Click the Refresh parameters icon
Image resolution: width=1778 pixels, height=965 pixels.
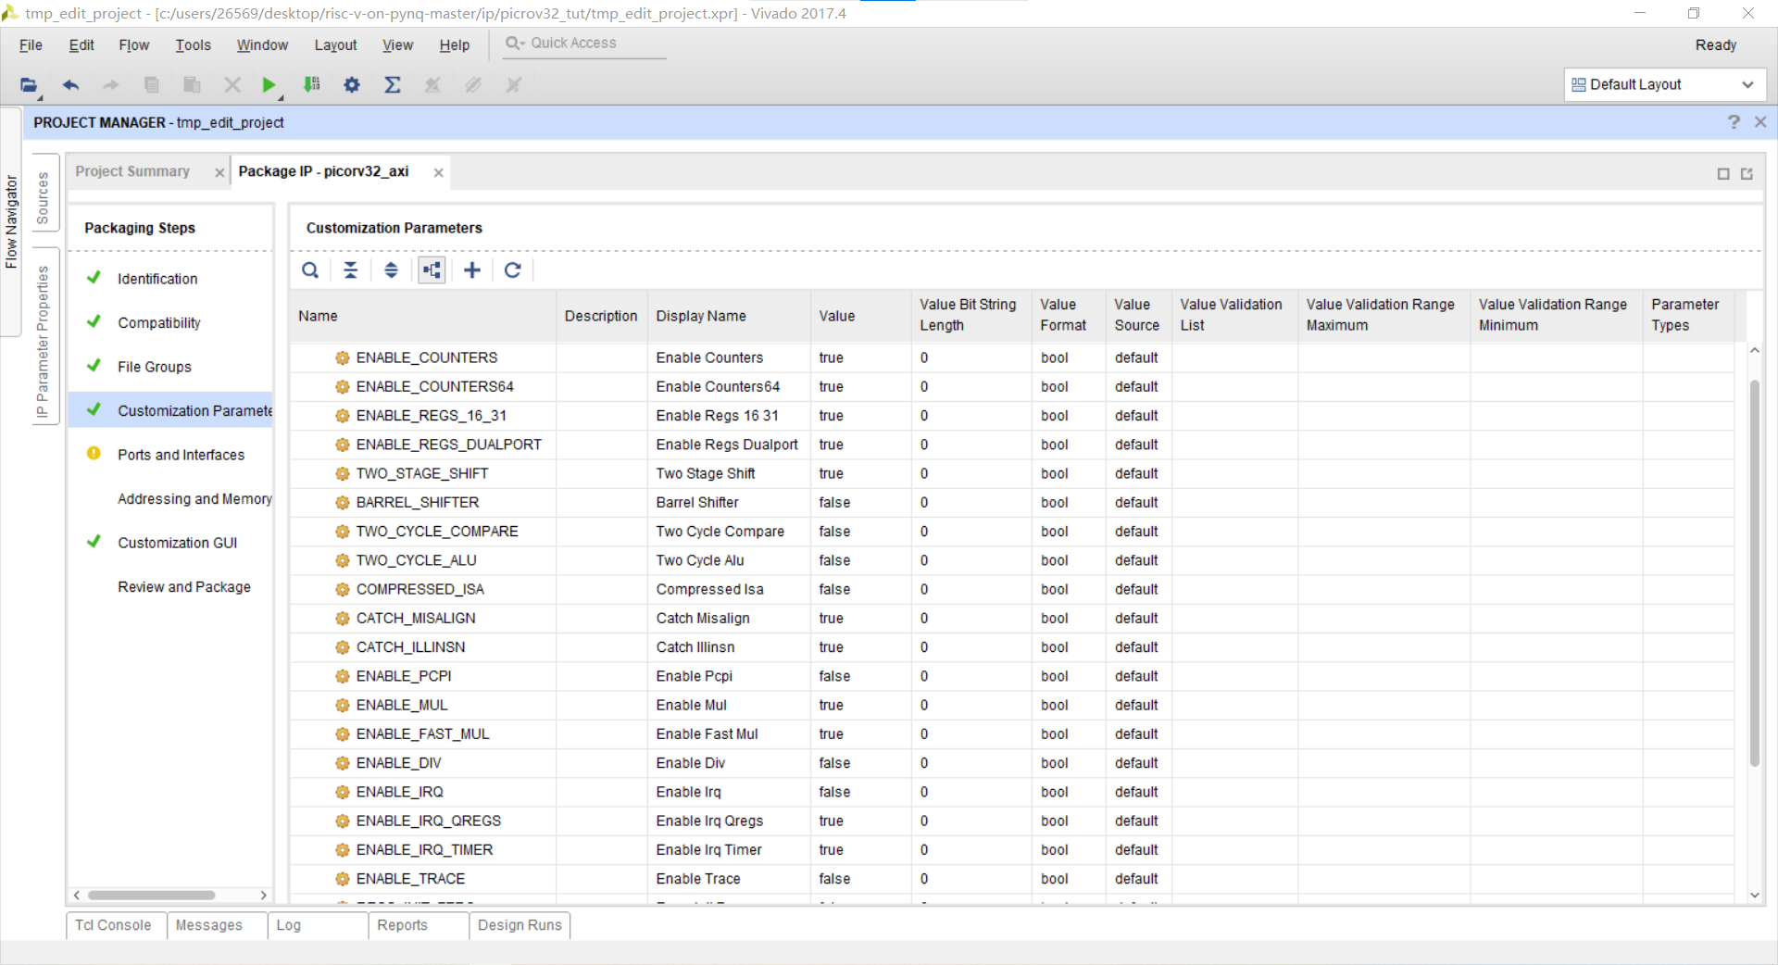pyautogui.click(x=513, y=270)
